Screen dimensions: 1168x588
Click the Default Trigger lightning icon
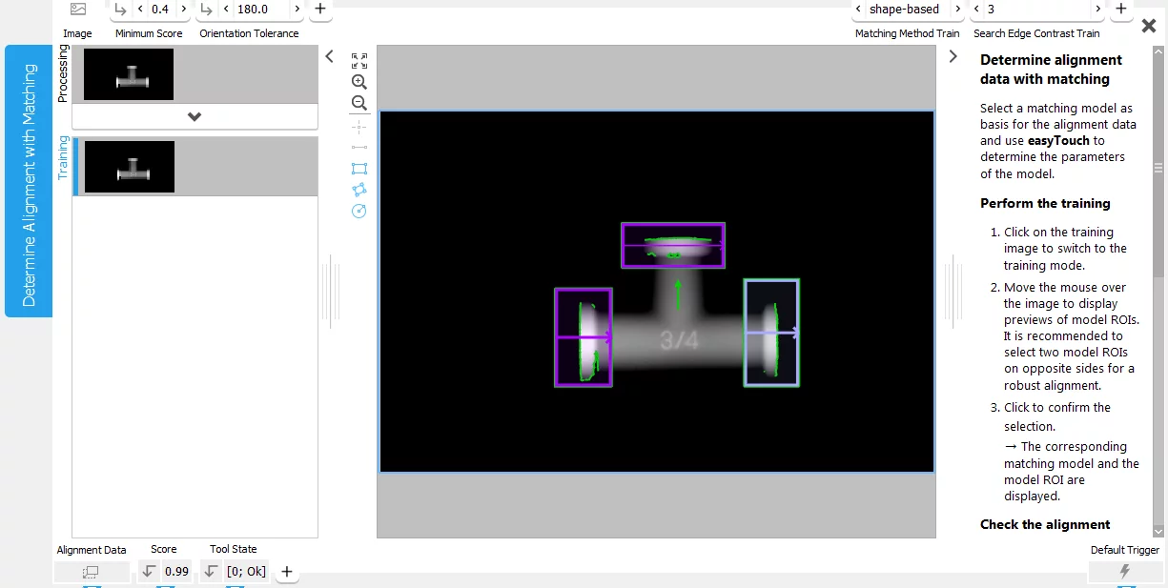click(x=1124, y=572)
